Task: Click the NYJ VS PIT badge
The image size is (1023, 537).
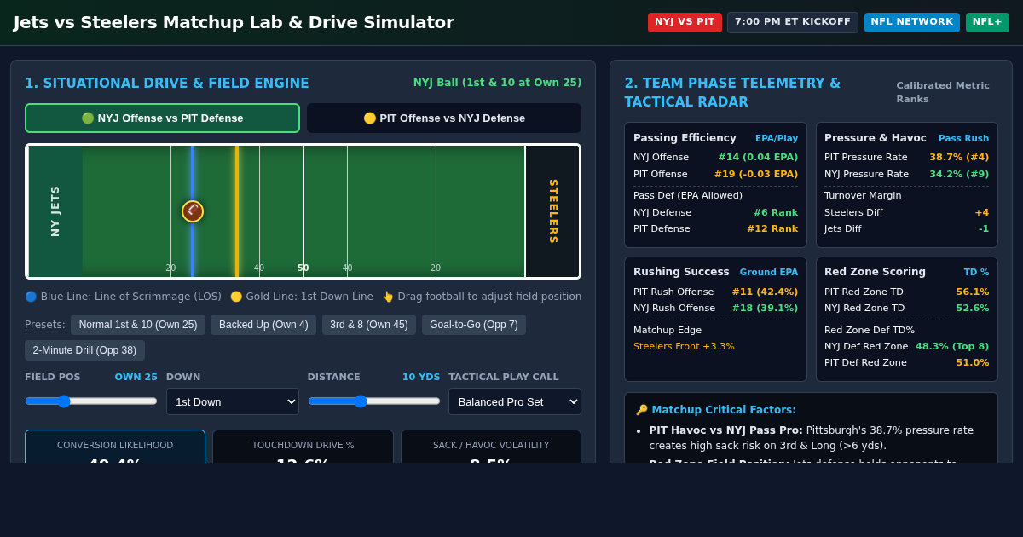Action: (x=685, y=22)
